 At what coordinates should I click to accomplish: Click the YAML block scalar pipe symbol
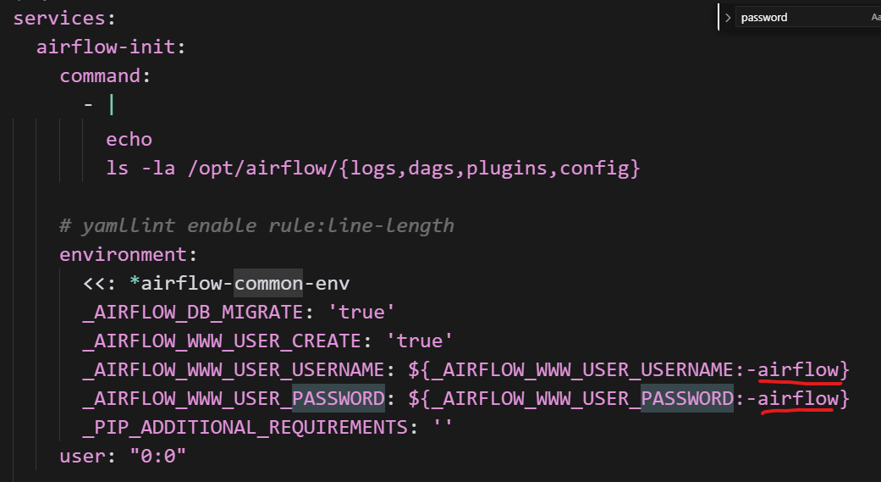[111, 104]
